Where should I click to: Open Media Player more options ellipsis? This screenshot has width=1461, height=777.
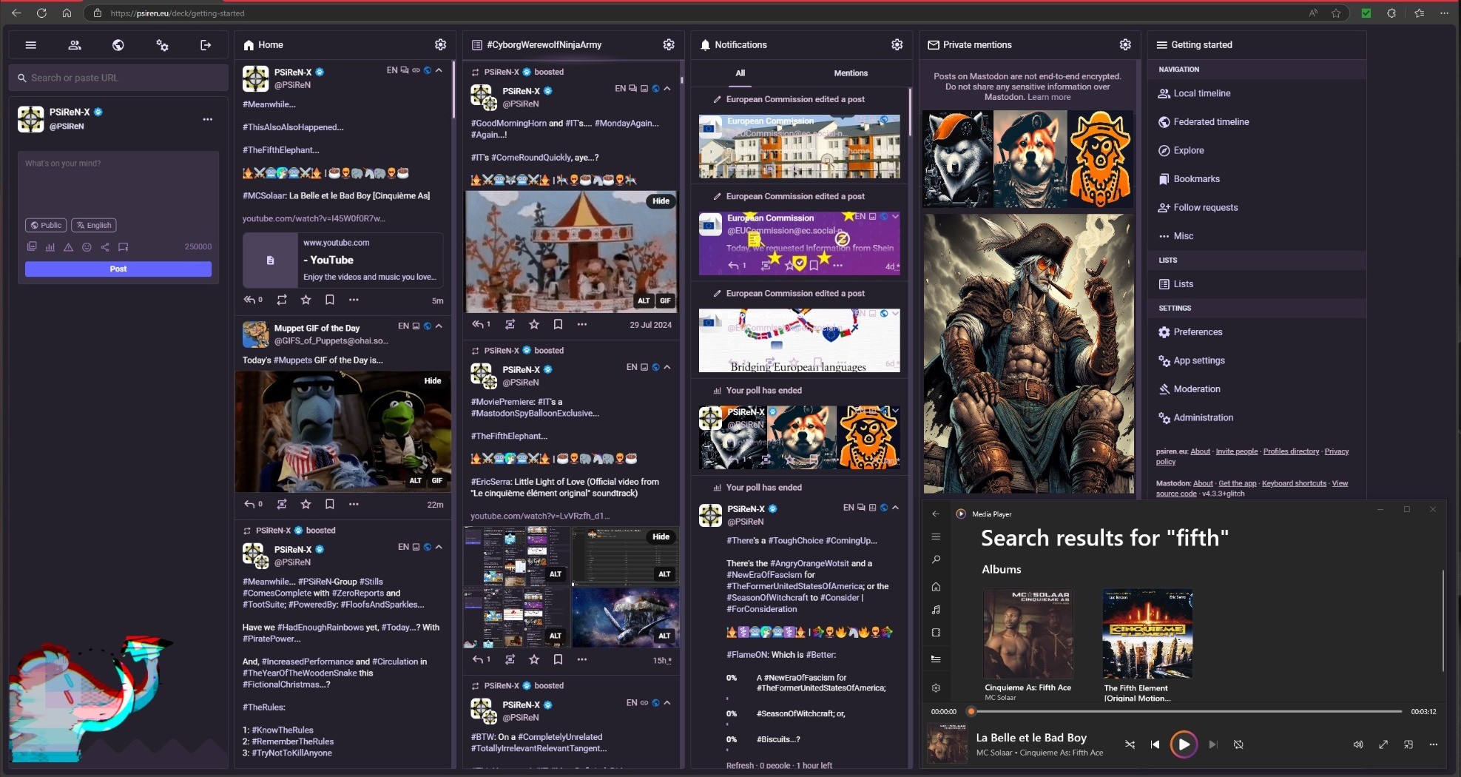tap(1434, 744)
